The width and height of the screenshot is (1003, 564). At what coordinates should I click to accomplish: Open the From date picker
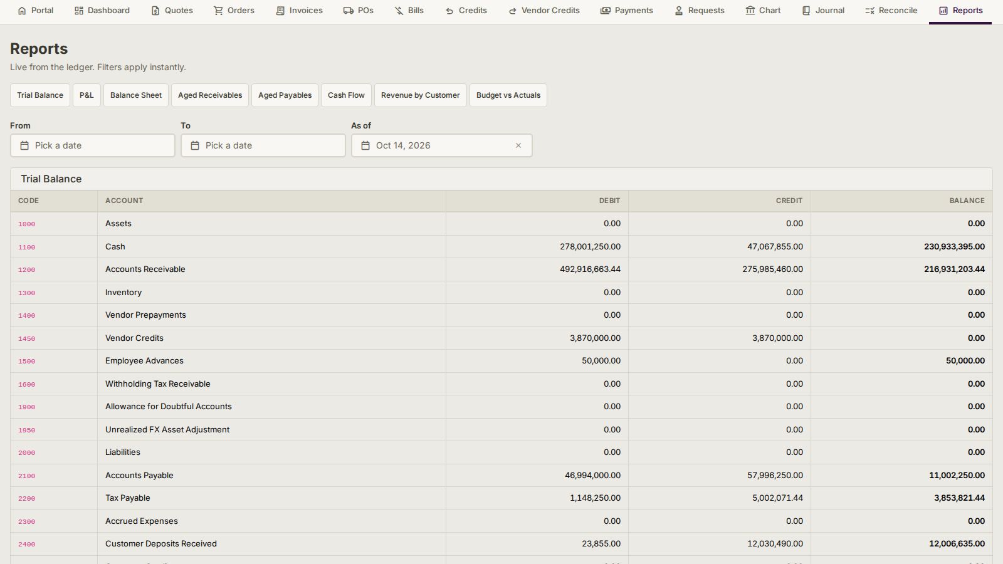pos(93,145)
